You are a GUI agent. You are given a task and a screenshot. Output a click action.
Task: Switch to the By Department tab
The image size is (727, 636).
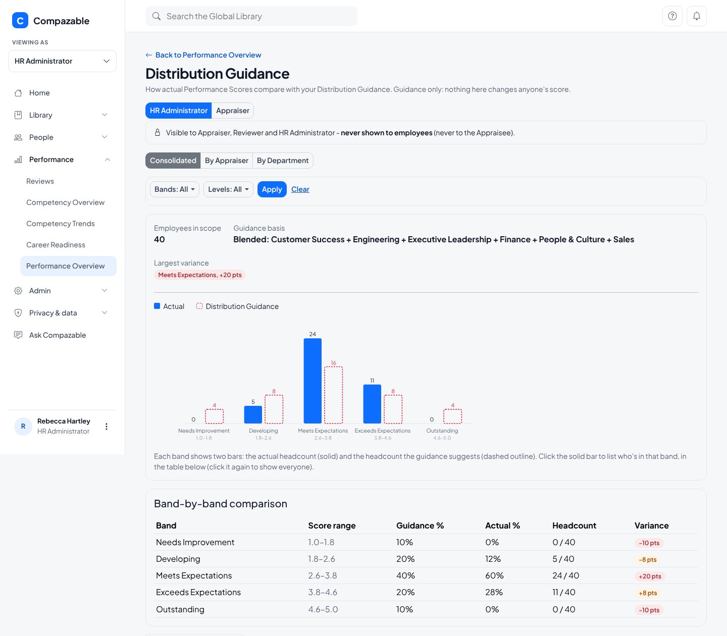pos(283,161)
